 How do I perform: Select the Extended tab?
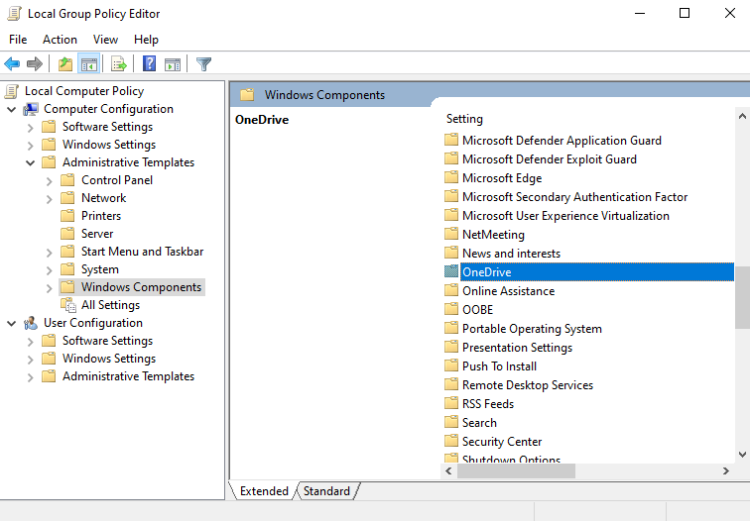click(x=264, y=491)
